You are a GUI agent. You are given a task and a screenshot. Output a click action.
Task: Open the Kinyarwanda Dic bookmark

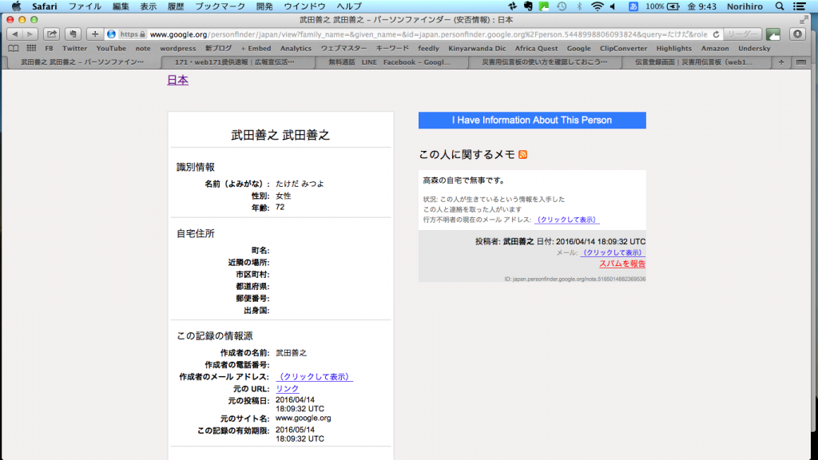478,49
